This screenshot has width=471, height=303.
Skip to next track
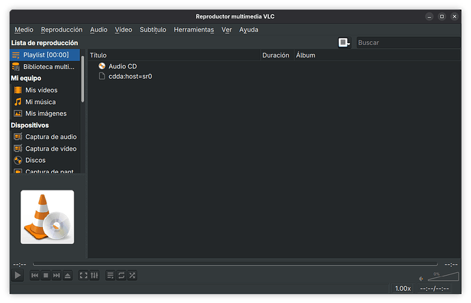(57, 276)
